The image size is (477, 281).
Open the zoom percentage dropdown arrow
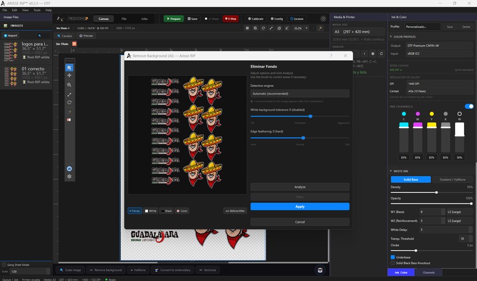tap(307, 28)
